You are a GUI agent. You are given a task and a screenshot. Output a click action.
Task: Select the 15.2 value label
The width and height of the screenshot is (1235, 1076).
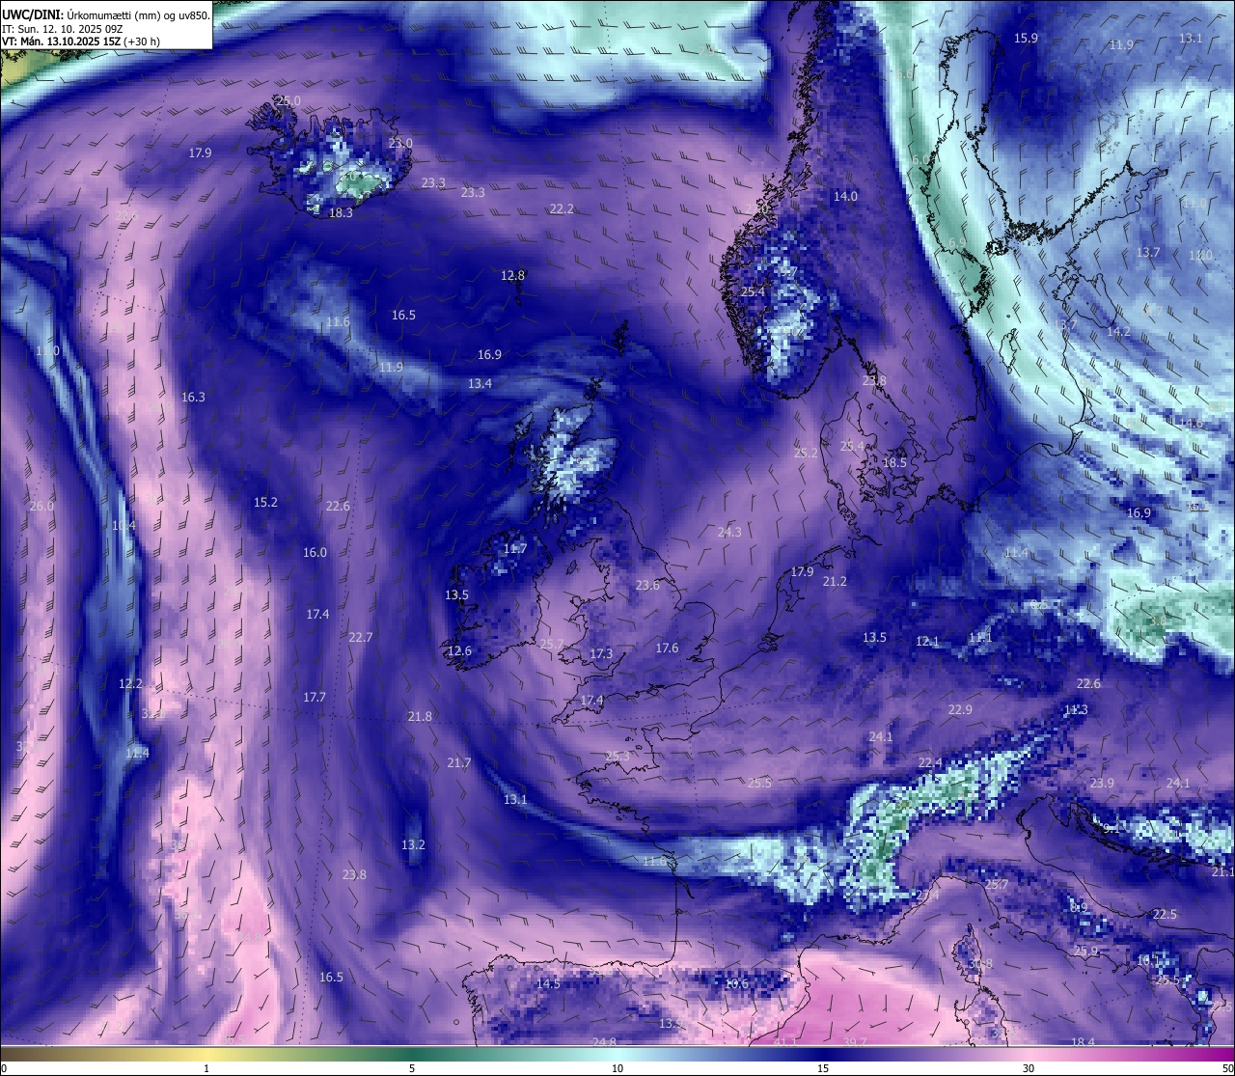[265, 502]
